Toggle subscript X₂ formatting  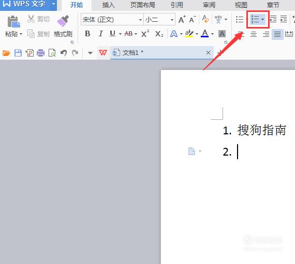click(x=159, y=34)
